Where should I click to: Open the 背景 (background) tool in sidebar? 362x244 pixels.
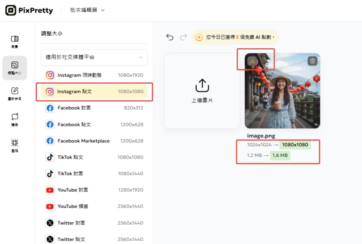tap(14, 42)
